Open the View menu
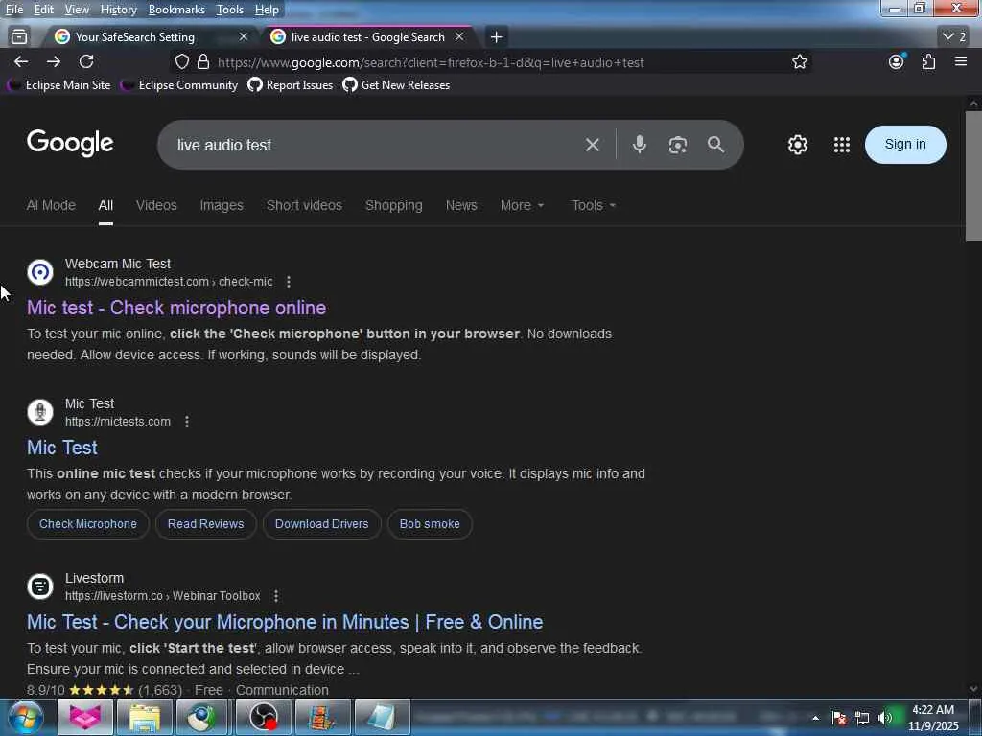 (77, 10)
